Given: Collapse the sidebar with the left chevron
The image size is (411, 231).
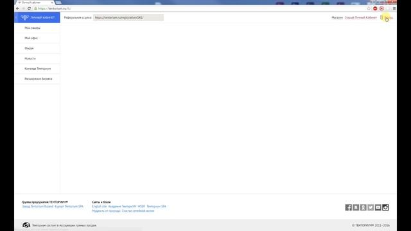Looking at the screenshot, I should click(x=17, y=17).
